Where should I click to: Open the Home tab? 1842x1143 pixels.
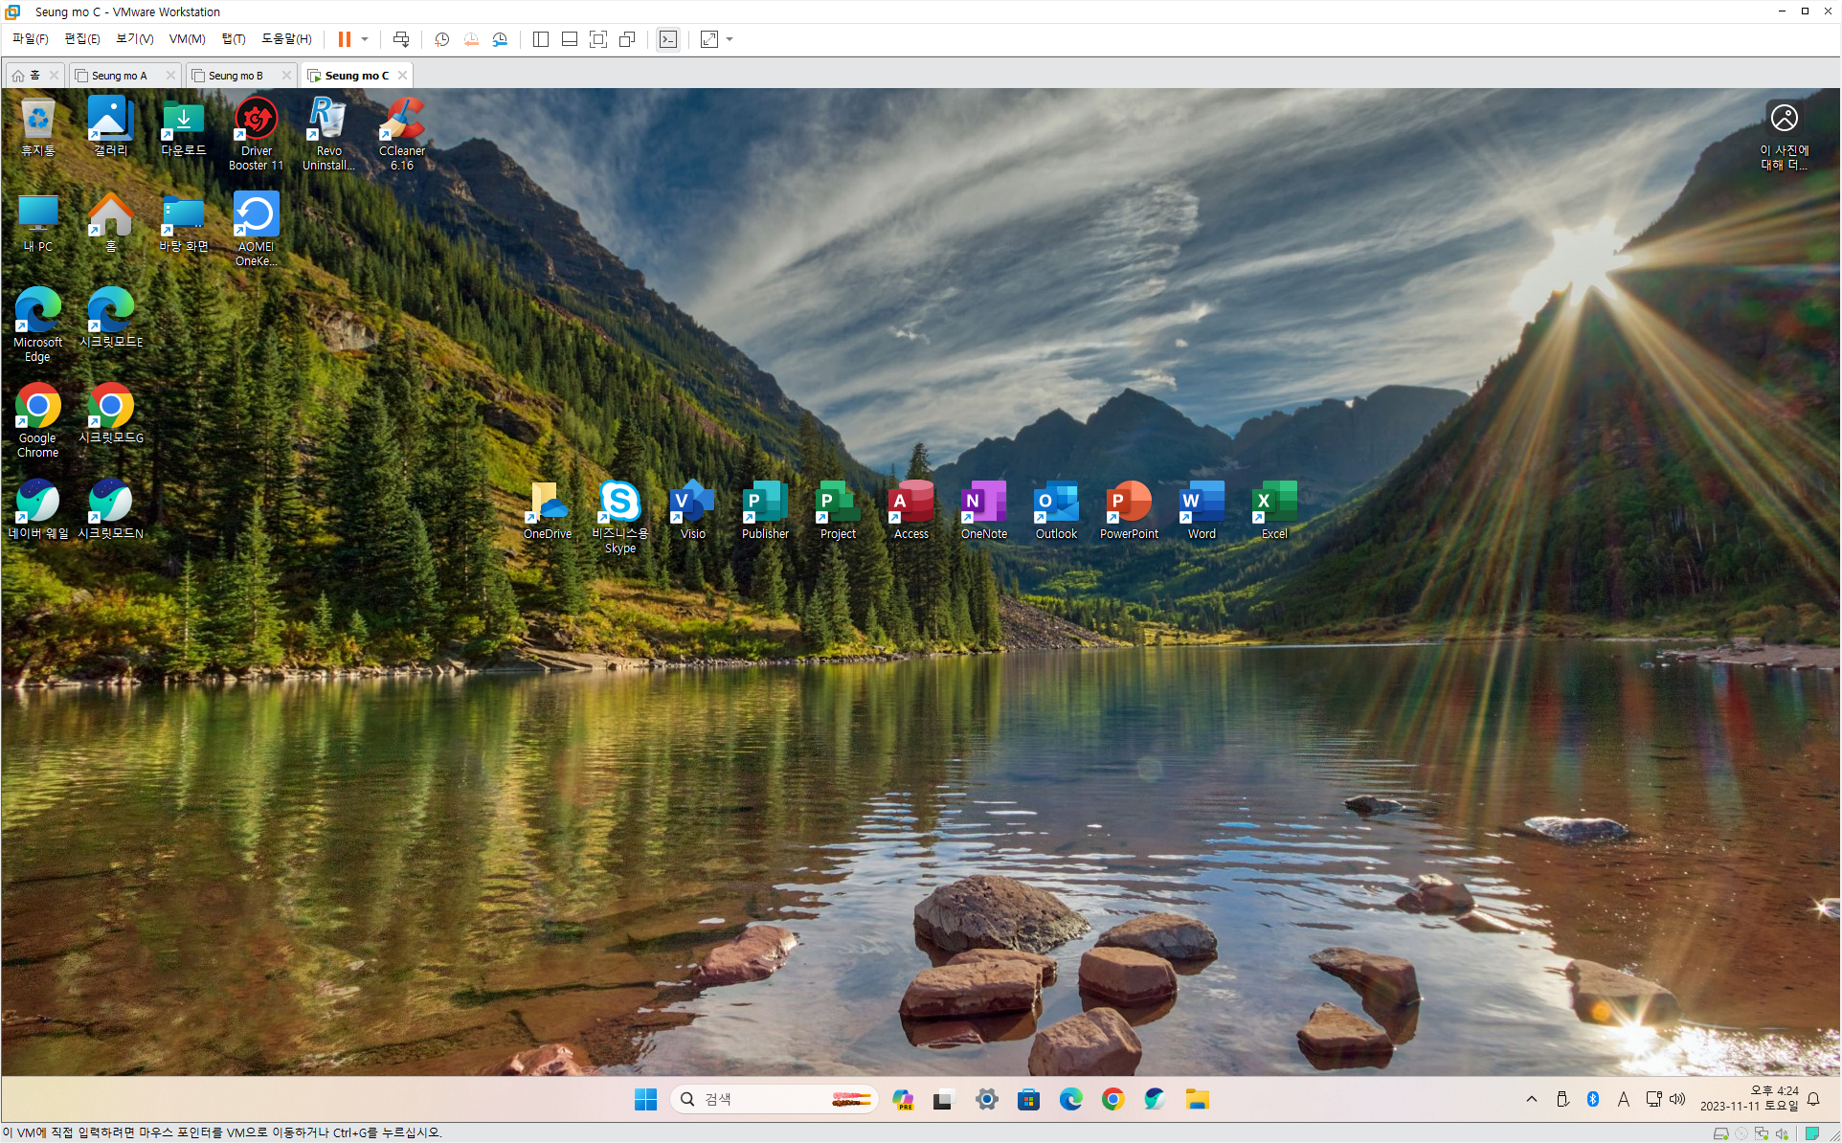[27, 76]
